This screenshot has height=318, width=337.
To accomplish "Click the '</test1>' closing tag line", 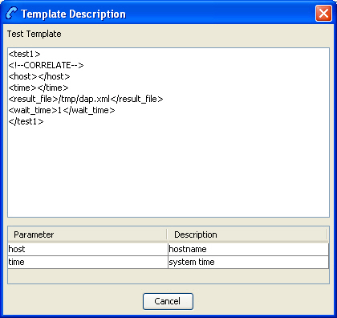I will tap(26, 121).
